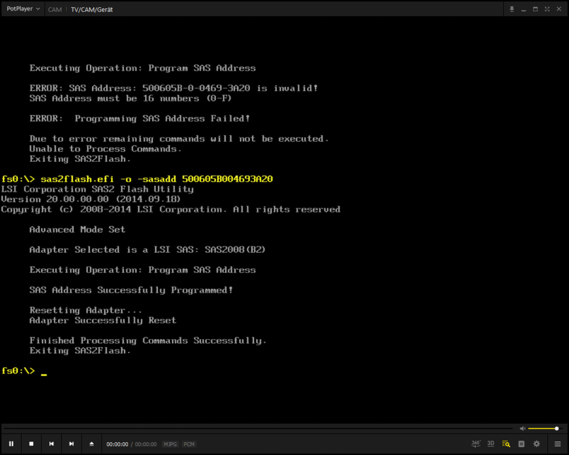The width and height of the screenshot is (569, 455).
Task: Mute the speaker volume icon
Action: click(522, 428)
